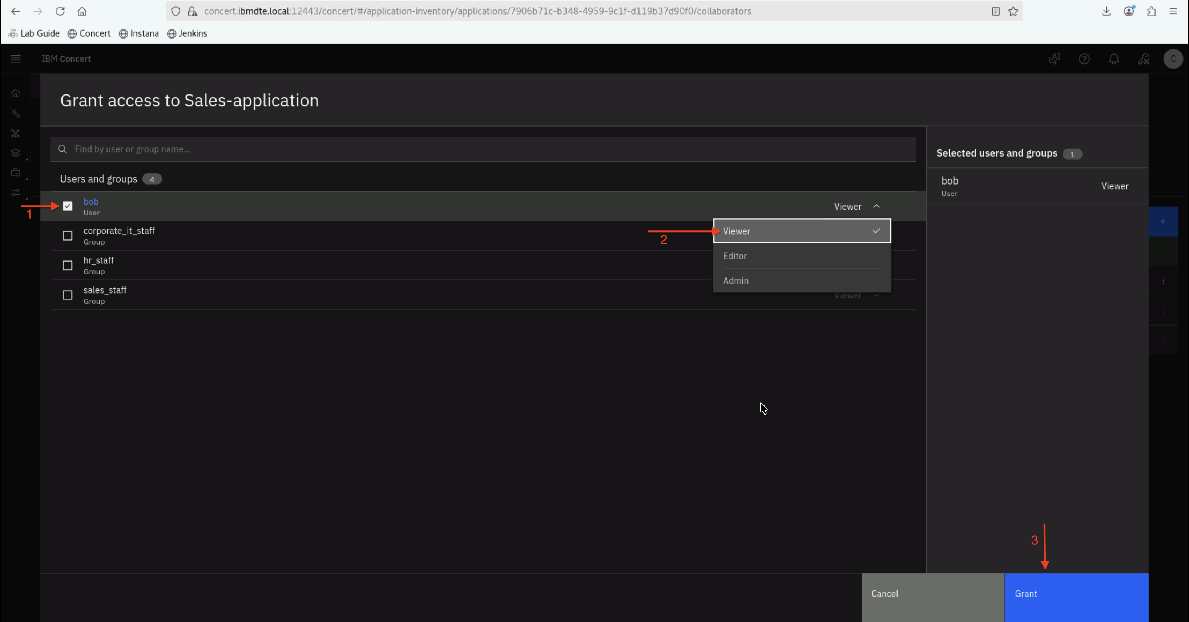Open the second sidebar icon under Home
Viewport: 1189px width, 622px height.
(16, 113)
